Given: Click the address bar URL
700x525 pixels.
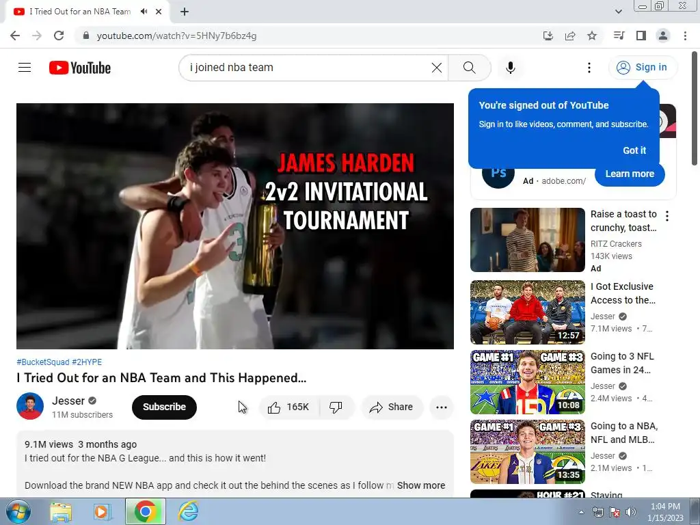Looking at the screenshot, I should click(176, 36).
